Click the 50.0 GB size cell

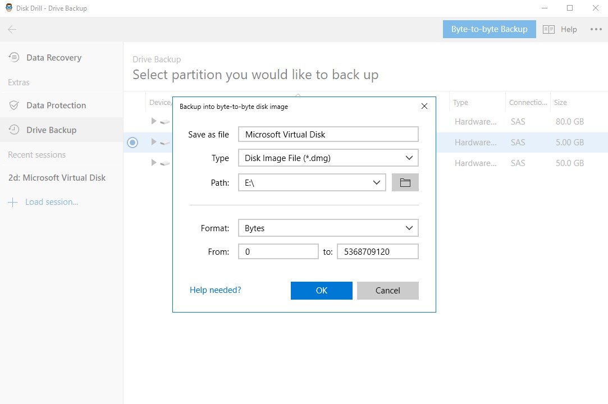(570, 163)
